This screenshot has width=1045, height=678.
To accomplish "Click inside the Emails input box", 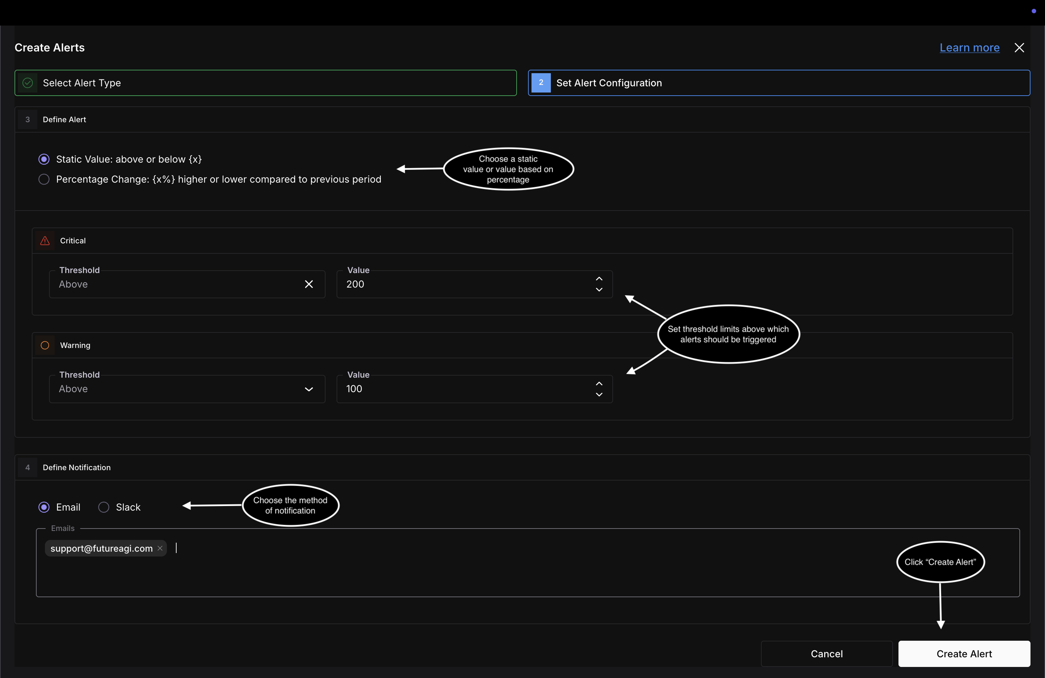I will click(527, 563).
